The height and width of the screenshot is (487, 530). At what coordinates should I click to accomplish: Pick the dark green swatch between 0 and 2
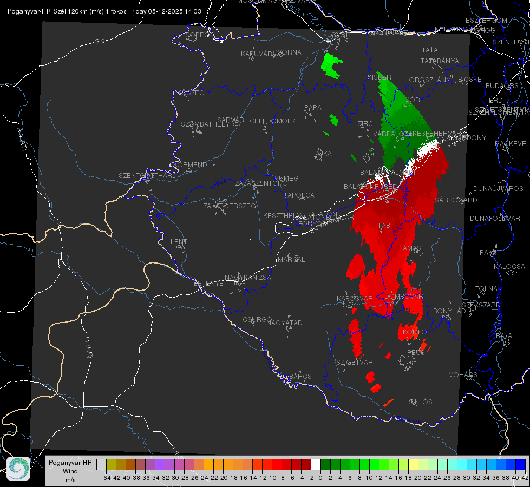(325, 464)
